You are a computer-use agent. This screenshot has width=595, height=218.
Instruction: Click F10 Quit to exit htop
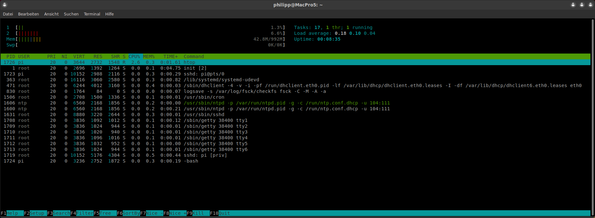coord(224,213)
